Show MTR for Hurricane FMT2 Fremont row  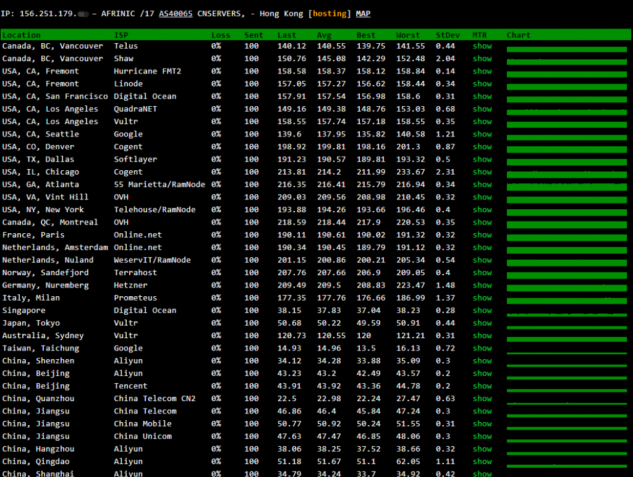(x=482, y=71)
